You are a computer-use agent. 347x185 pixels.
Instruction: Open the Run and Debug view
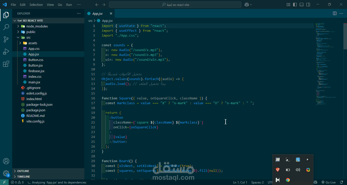[x=6, y=52]
